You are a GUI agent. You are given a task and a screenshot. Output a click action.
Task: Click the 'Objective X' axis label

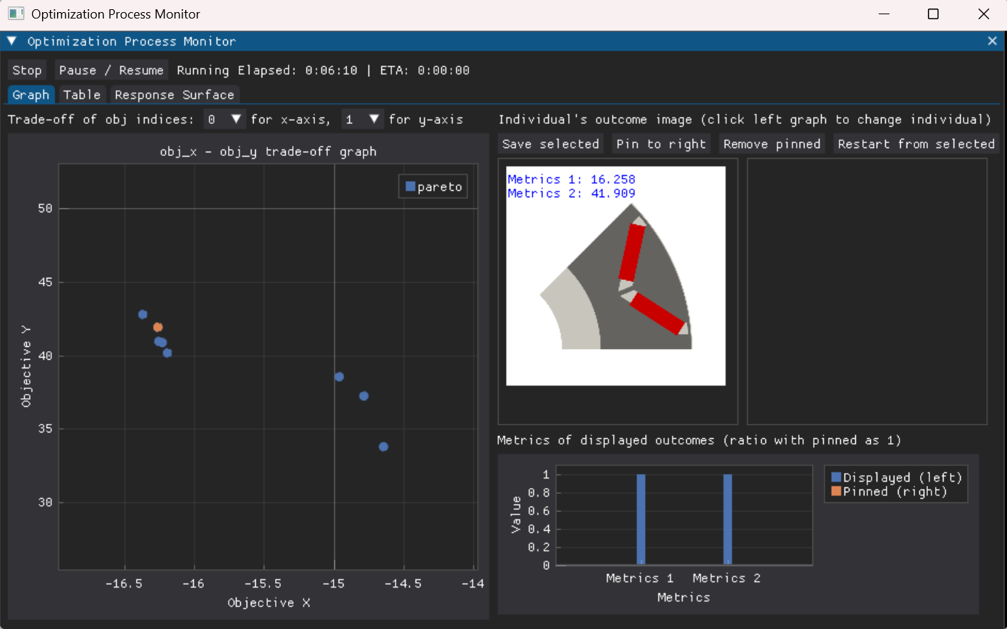coord(269,603)
